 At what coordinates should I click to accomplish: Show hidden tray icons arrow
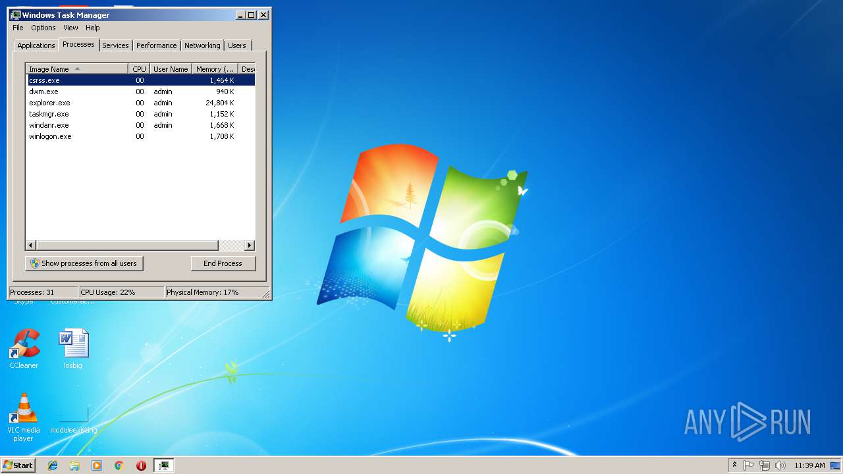point(734,465)
